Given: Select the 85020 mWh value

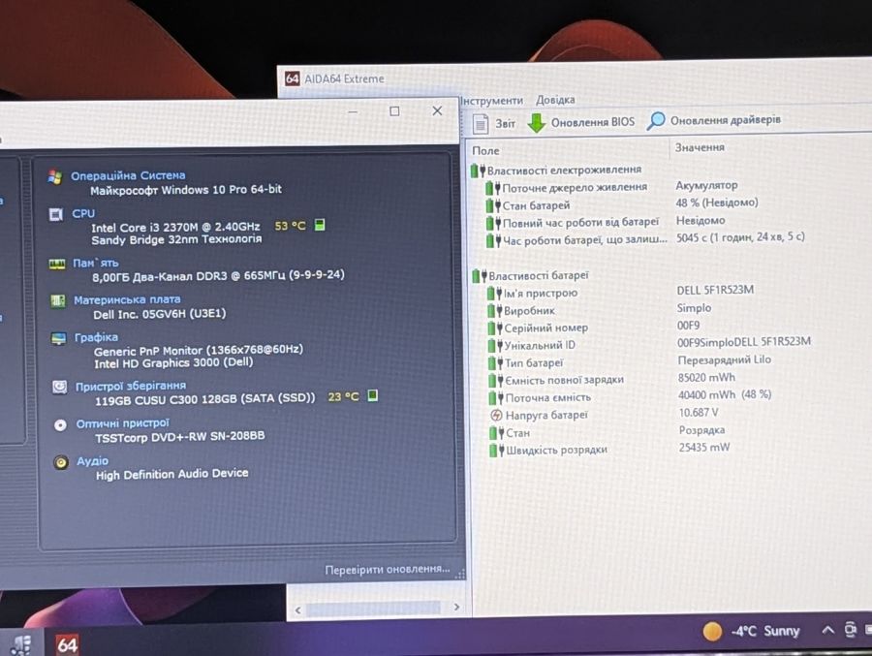Looking at the screenshot, I should tap(706, 377).
